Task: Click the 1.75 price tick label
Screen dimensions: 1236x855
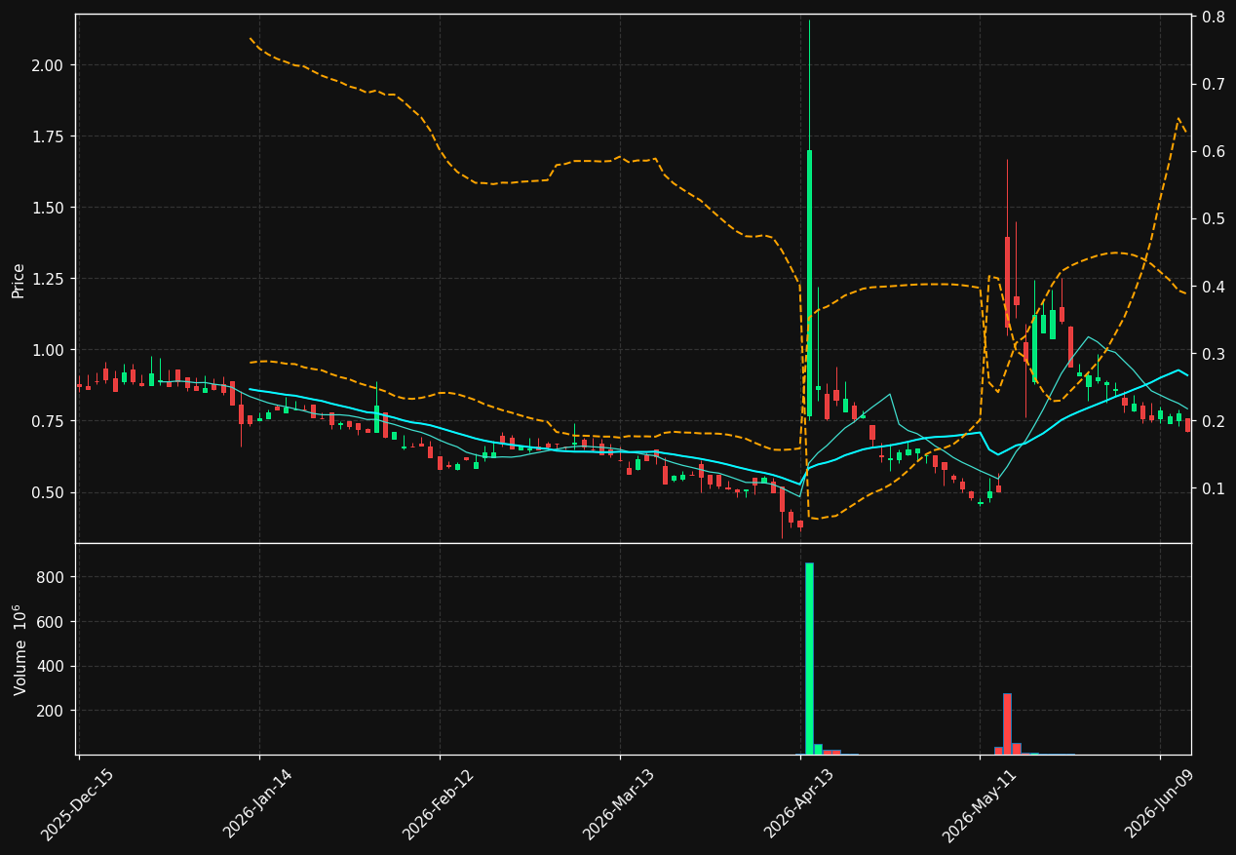Action: coord(49,136)
